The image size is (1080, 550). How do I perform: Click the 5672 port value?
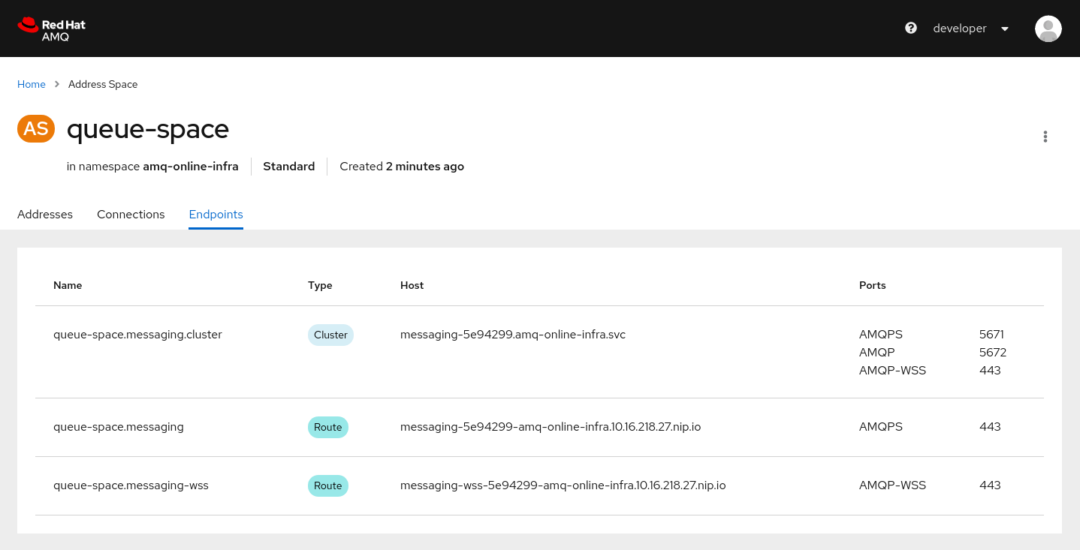click(993, 353)
